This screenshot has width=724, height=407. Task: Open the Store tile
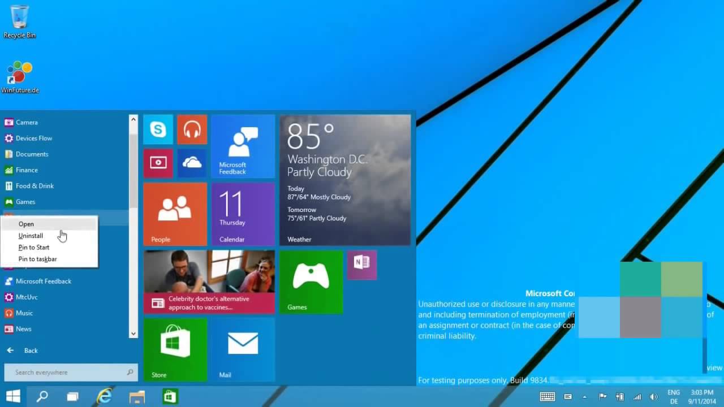click(x=175, y=350)
